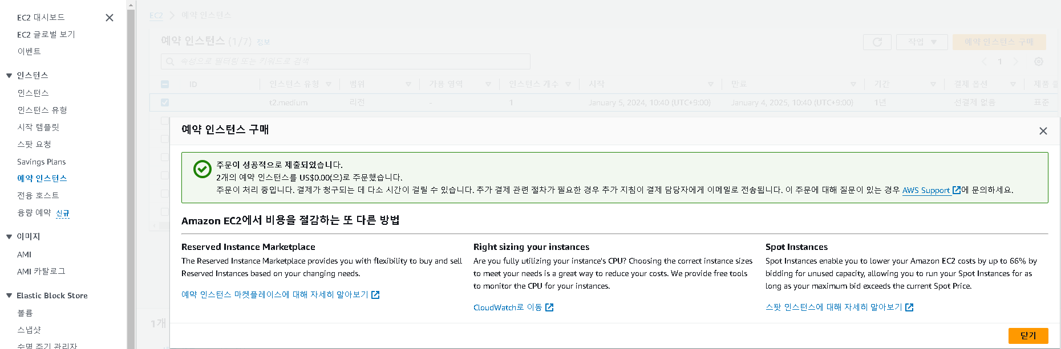Open 스냅샷 in sidebar

(x=29, y=330)
